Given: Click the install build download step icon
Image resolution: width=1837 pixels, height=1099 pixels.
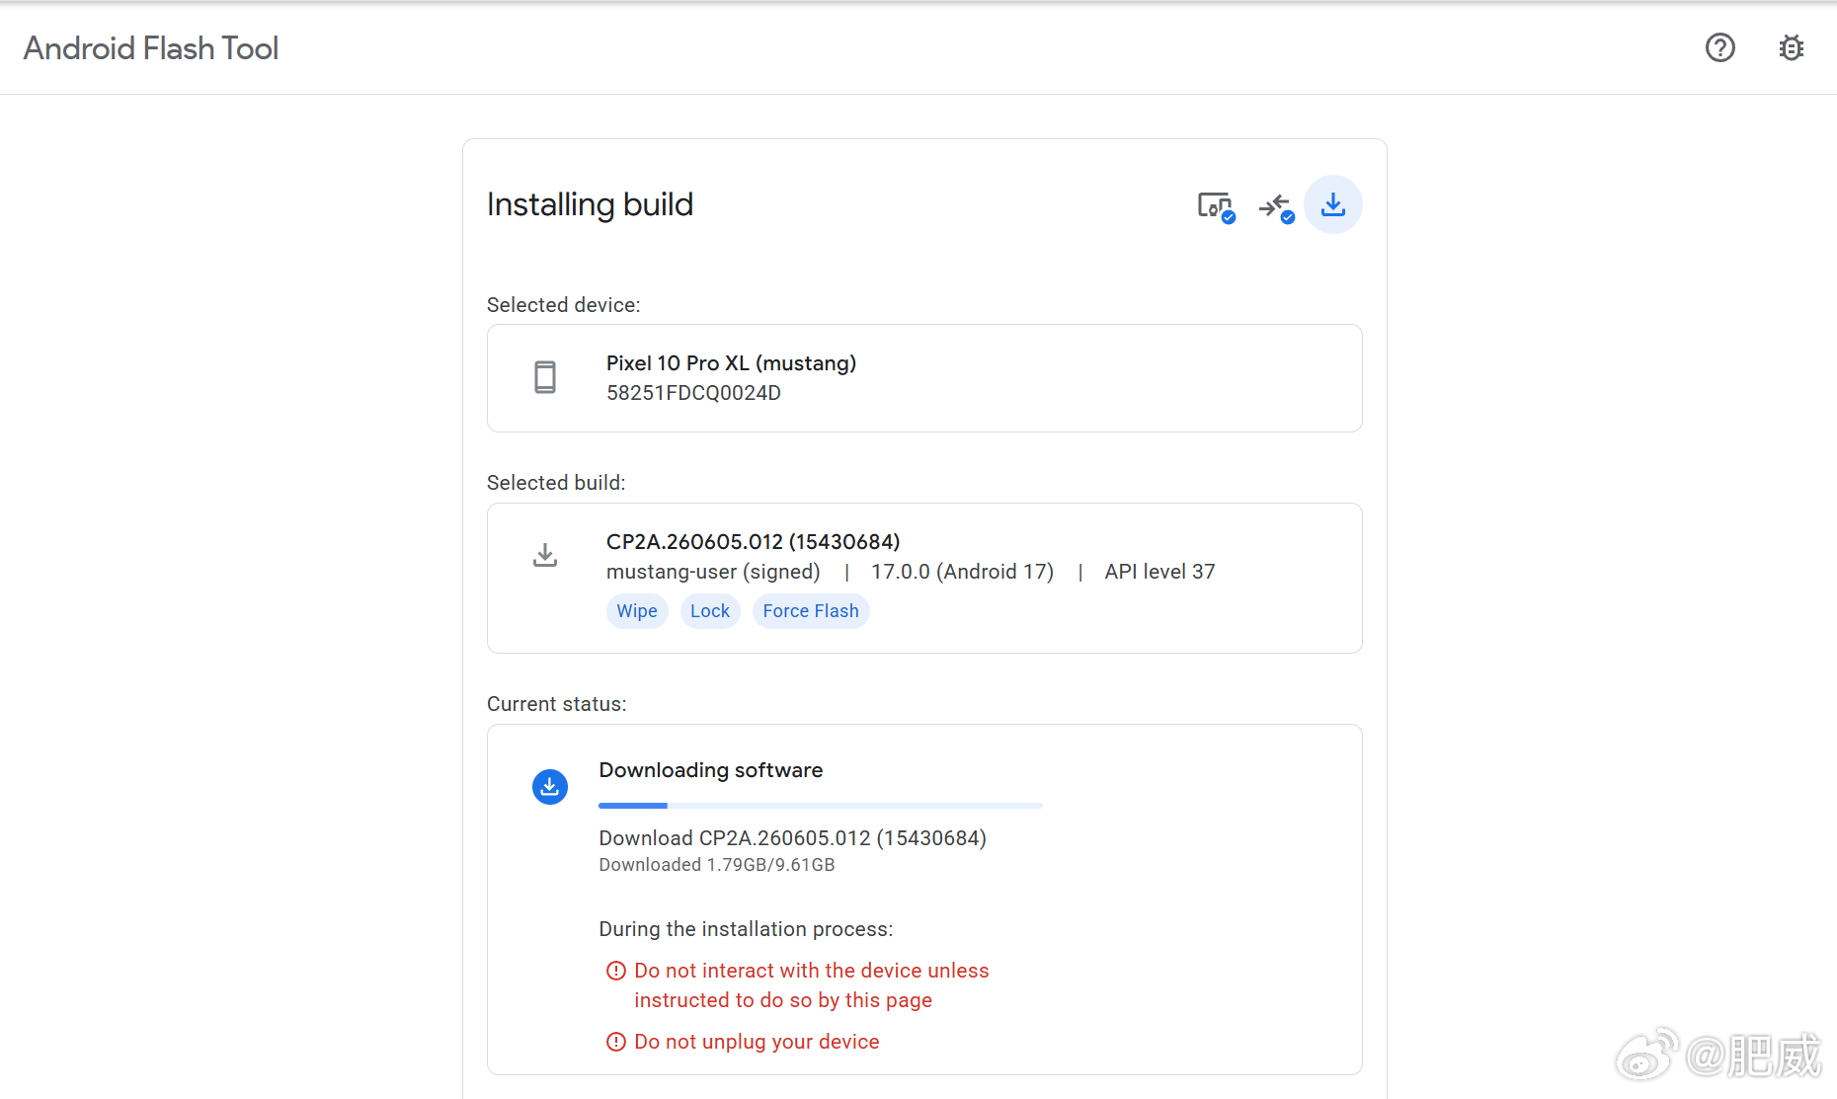Looking at the screenshot, I should click(1333, 204).
